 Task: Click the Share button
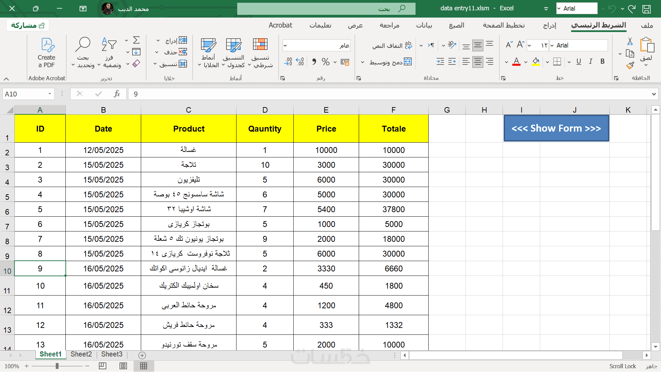[x=28, y=25]
